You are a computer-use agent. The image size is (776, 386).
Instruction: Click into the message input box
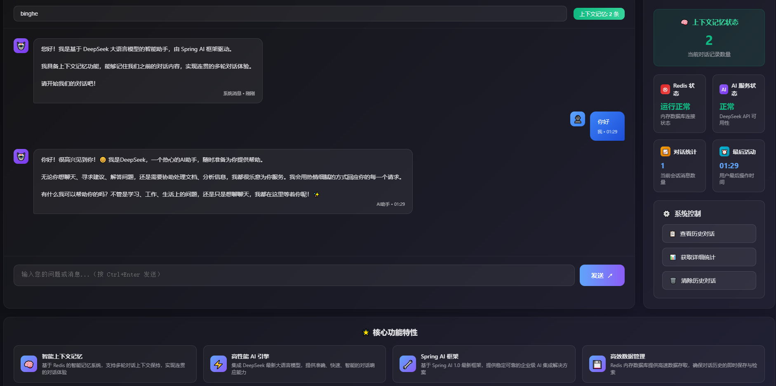294,275
